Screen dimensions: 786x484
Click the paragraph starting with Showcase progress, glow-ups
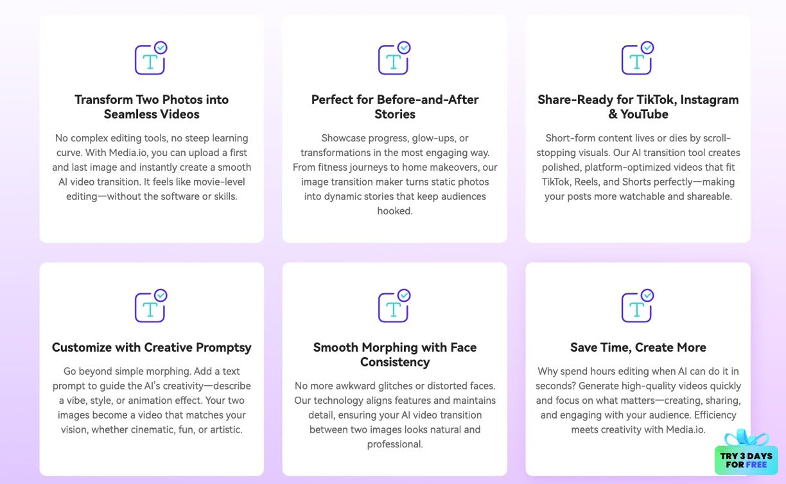pos(395,174)
